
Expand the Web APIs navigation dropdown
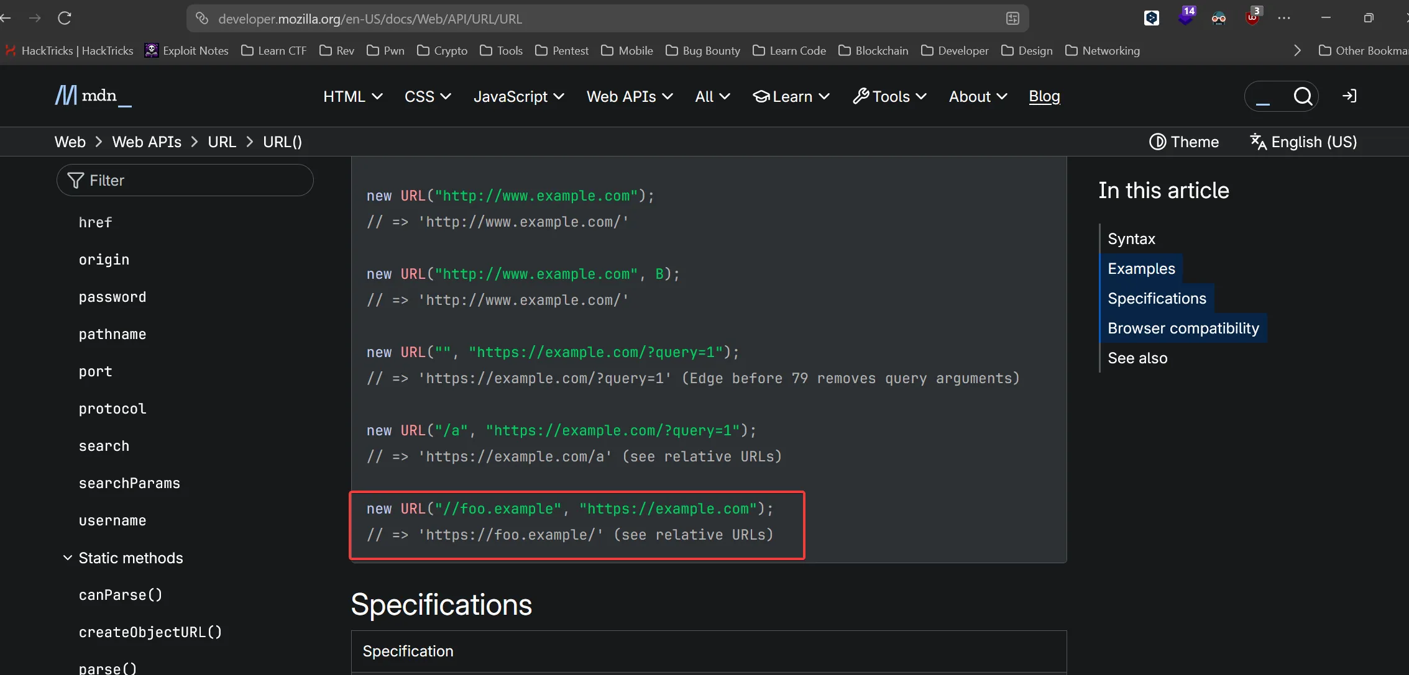[630, 96]
